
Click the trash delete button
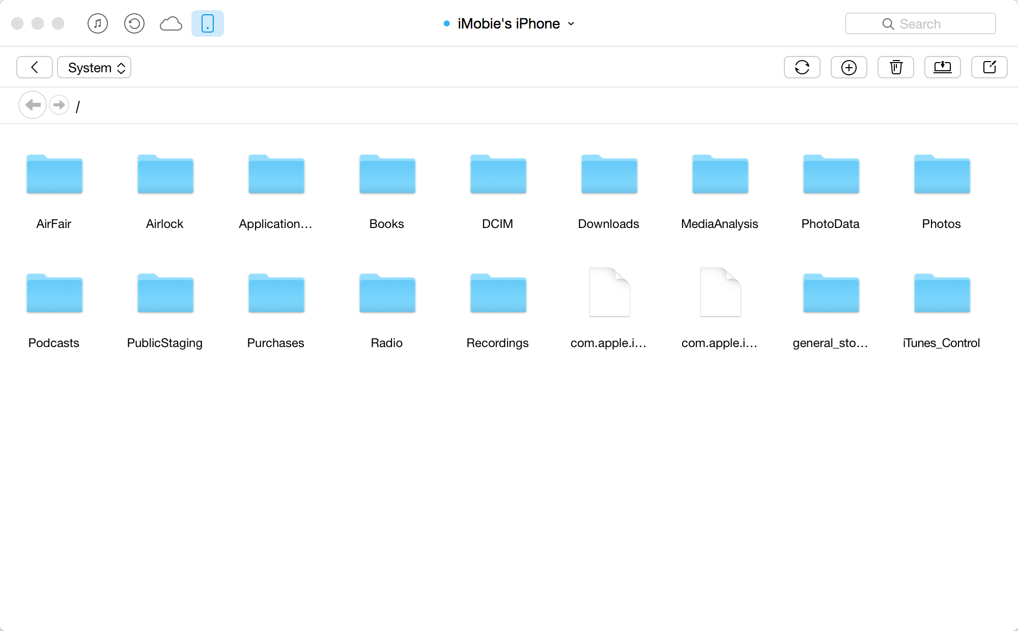(x=895, y=67)
